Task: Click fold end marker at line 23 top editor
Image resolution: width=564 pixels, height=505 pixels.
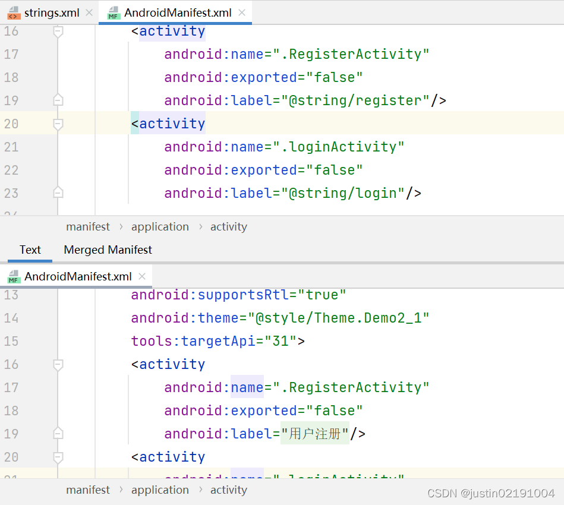Action: point(58,193)
